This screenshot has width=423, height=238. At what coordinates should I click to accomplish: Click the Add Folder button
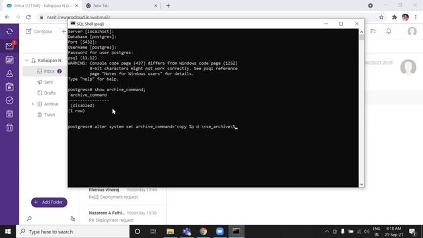49,202
